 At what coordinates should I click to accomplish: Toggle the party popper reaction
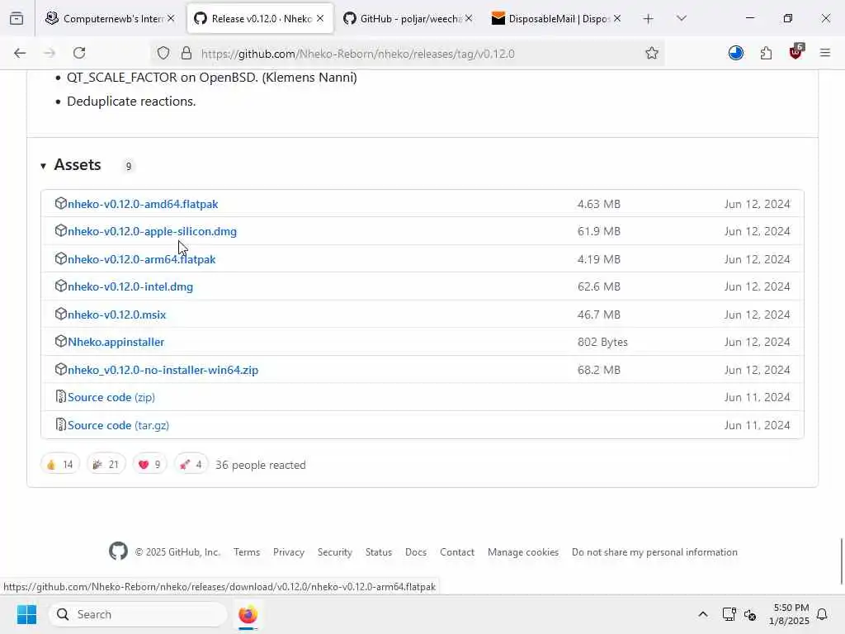106,464
